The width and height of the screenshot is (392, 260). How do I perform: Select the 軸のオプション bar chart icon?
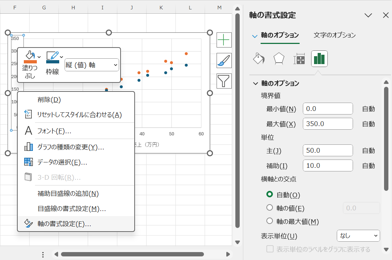319,58
